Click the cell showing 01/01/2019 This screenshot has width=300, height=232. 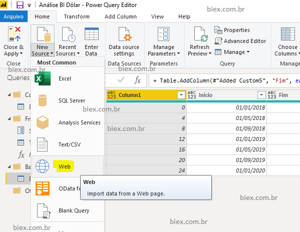[x=226, y=139]
